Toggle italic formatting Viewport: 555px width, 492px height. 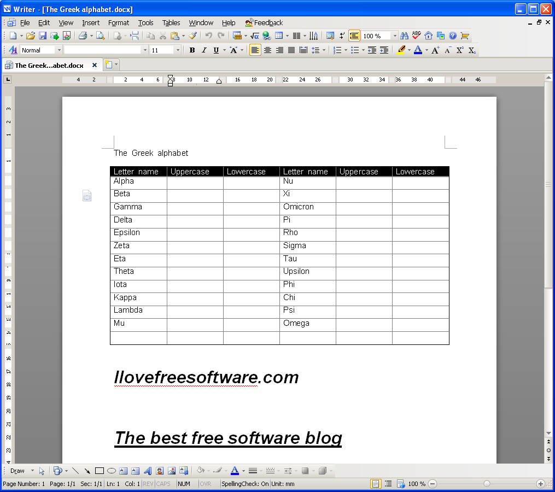[204, 50]
